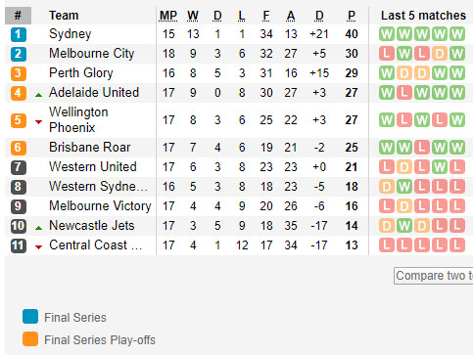Image resolution: width=473 pixels, height=355 pixels.
Task: Click the red down arrow beside Wellington Phoenix
Action: pos(38,122)
